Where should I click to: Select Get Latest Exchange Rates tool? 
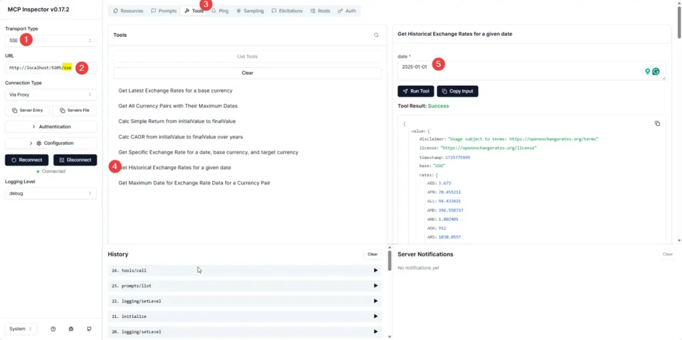pos(175,90)
